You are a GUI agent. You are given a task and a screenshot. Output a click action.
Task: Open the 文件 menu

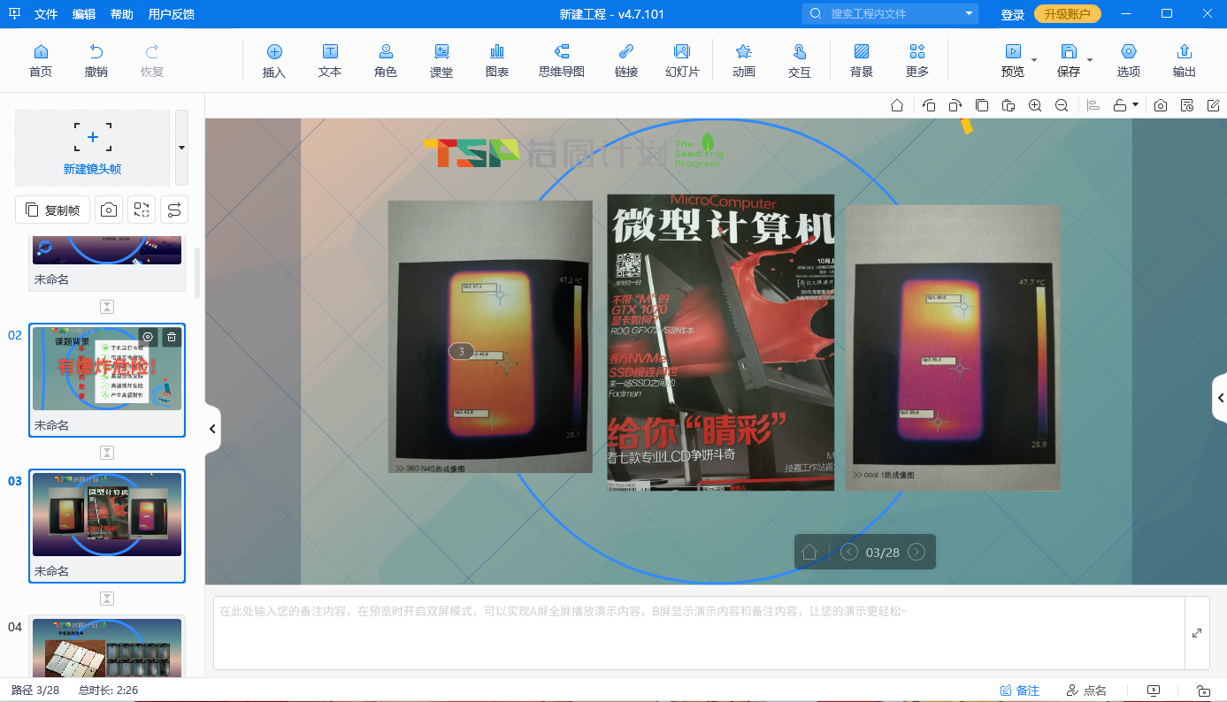(46, 14)
